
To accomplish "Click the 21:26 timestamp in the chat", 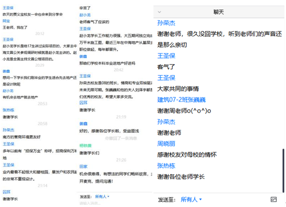I will [x=121, y=160].
